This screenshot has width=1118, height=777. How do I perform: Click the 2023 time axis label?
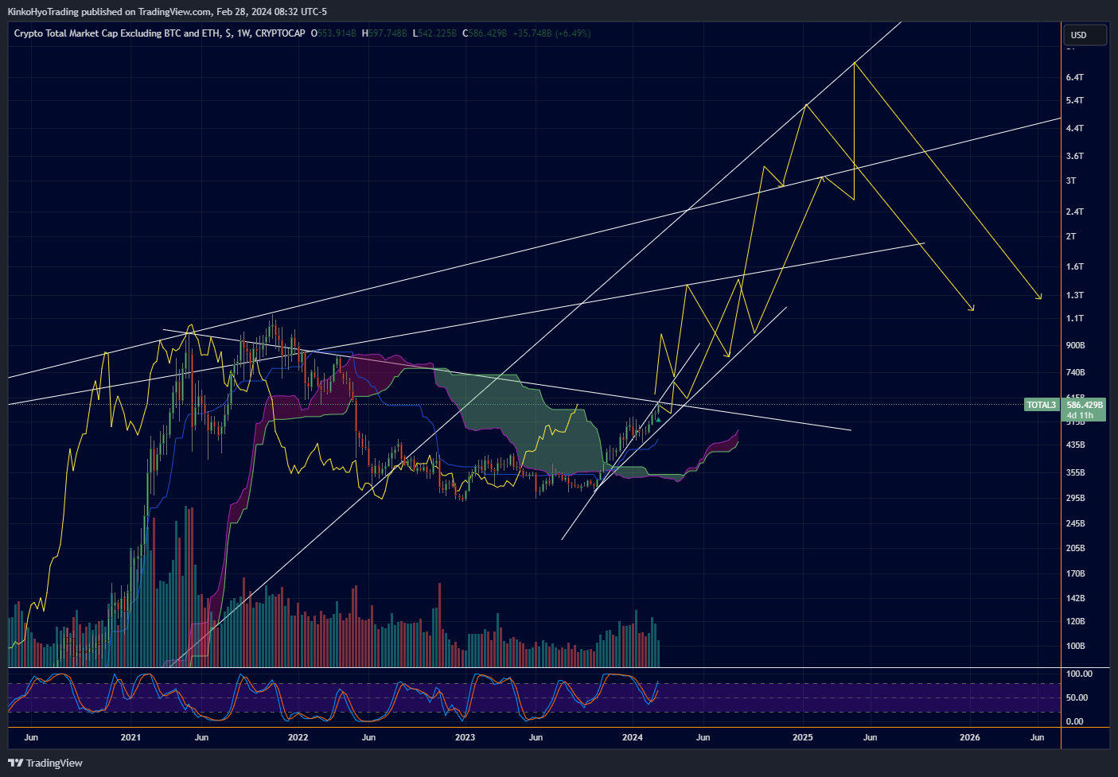465,737
